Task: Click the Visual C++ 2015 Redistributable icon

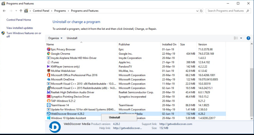Action: coord(48,88)
